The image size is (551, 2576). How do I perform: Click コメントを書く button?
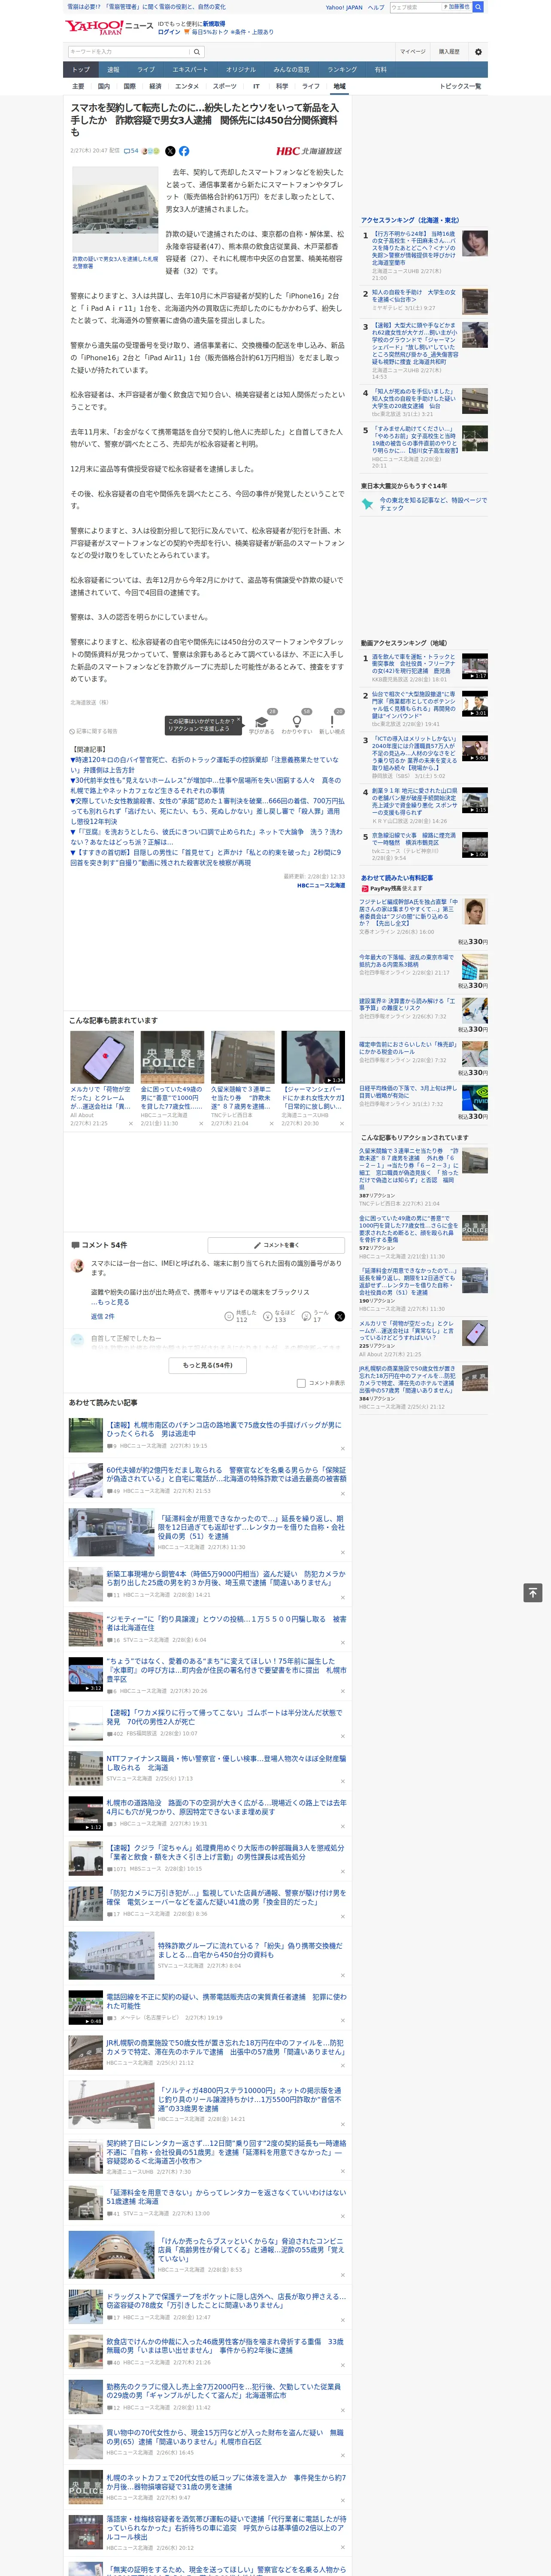[277, 1245]
